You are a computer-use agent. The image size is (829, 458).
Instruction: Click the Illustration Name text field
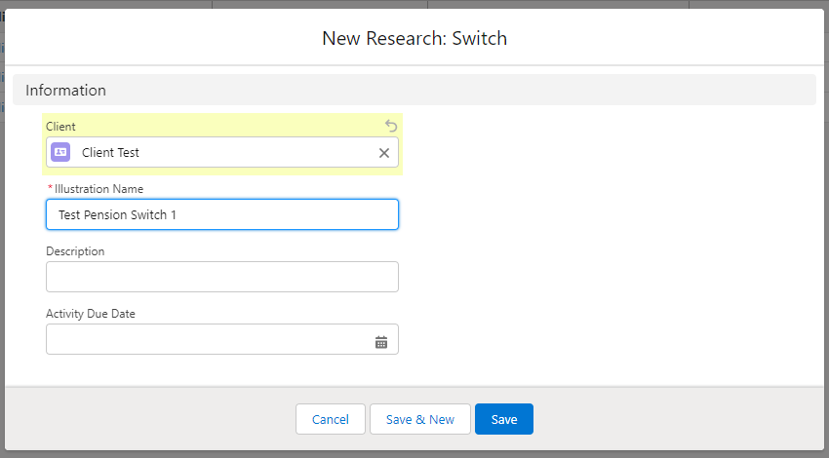click(x=222, y=214)
